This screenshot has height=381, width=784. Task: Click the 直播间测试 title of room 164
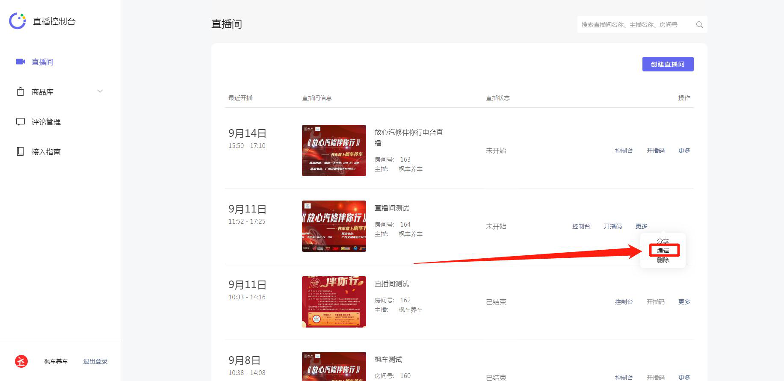(392, 208)
